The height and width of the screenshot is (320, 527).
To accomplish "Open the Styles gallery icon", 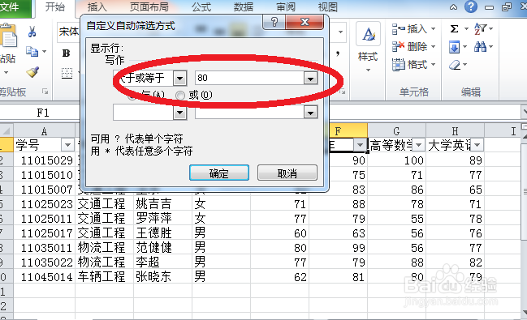I will [369, 33].
